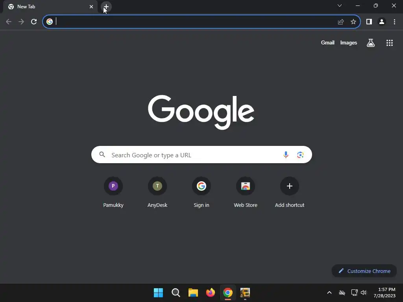The image size is (403, 302).
Task: Open clock showing 1:57 PM
Action: 385,293
